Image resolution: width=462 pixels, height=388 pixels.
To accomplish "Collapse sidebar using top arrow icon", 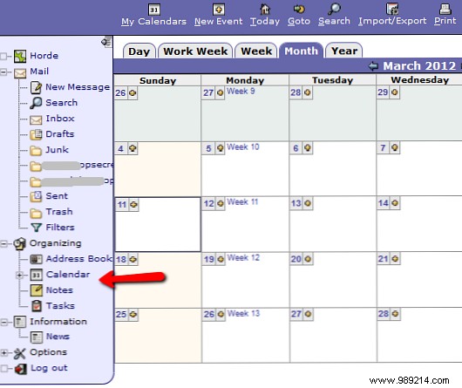I will [x=106, y=42].
